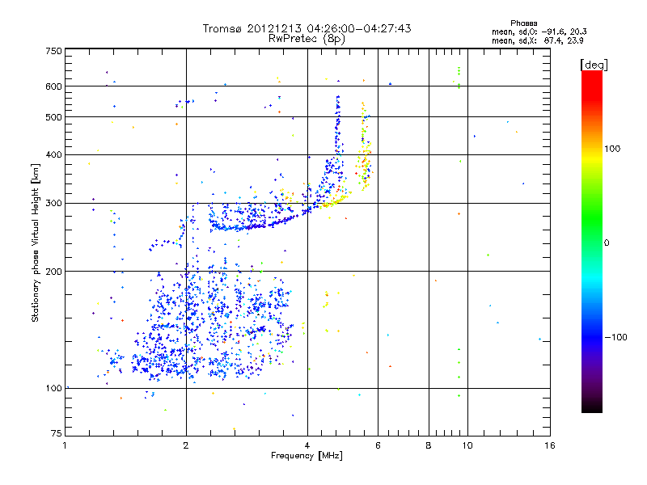Click the 'Phases' header text
Screen dimensions: 647x485
point(523,23)
